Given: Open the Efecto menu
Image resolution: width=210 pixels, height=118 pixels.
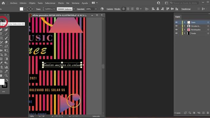Looking at the screenshot, I should 61,3.
